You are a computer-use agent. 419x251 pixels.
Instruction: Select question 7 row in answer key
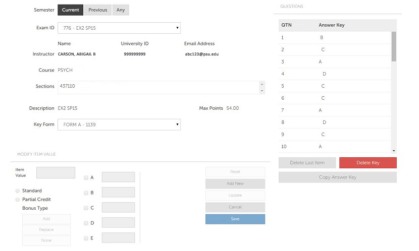click(335, 110)
